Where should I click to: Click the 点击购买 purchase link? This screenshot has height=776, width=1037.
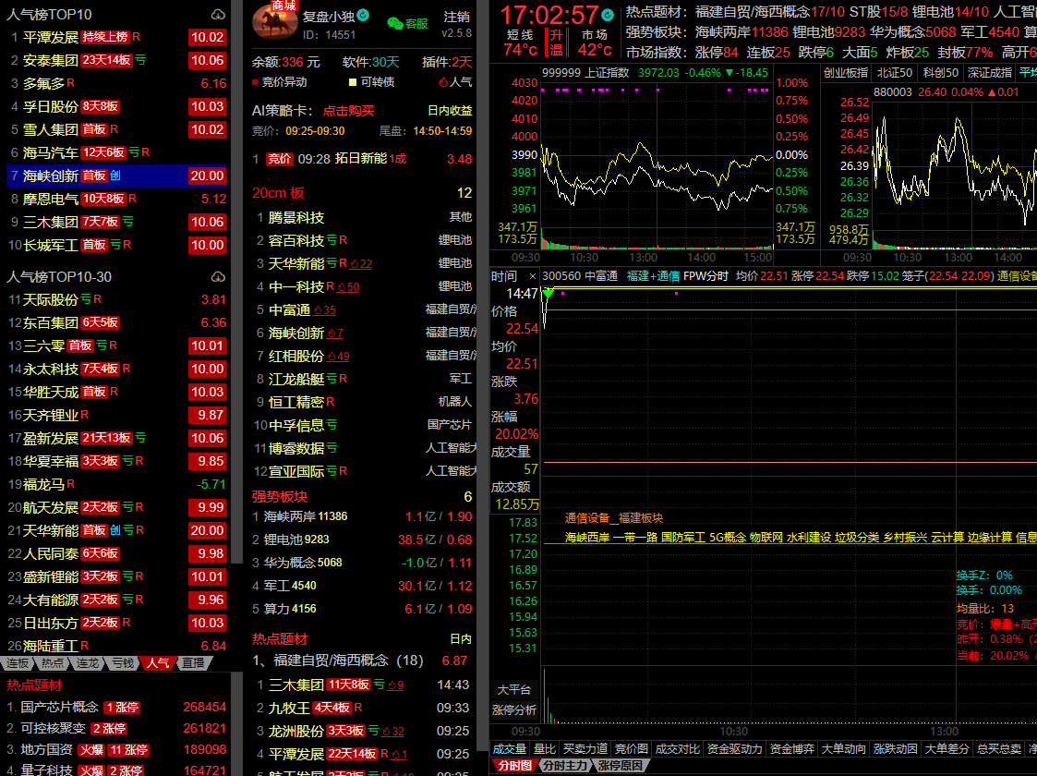click(348, 110)
